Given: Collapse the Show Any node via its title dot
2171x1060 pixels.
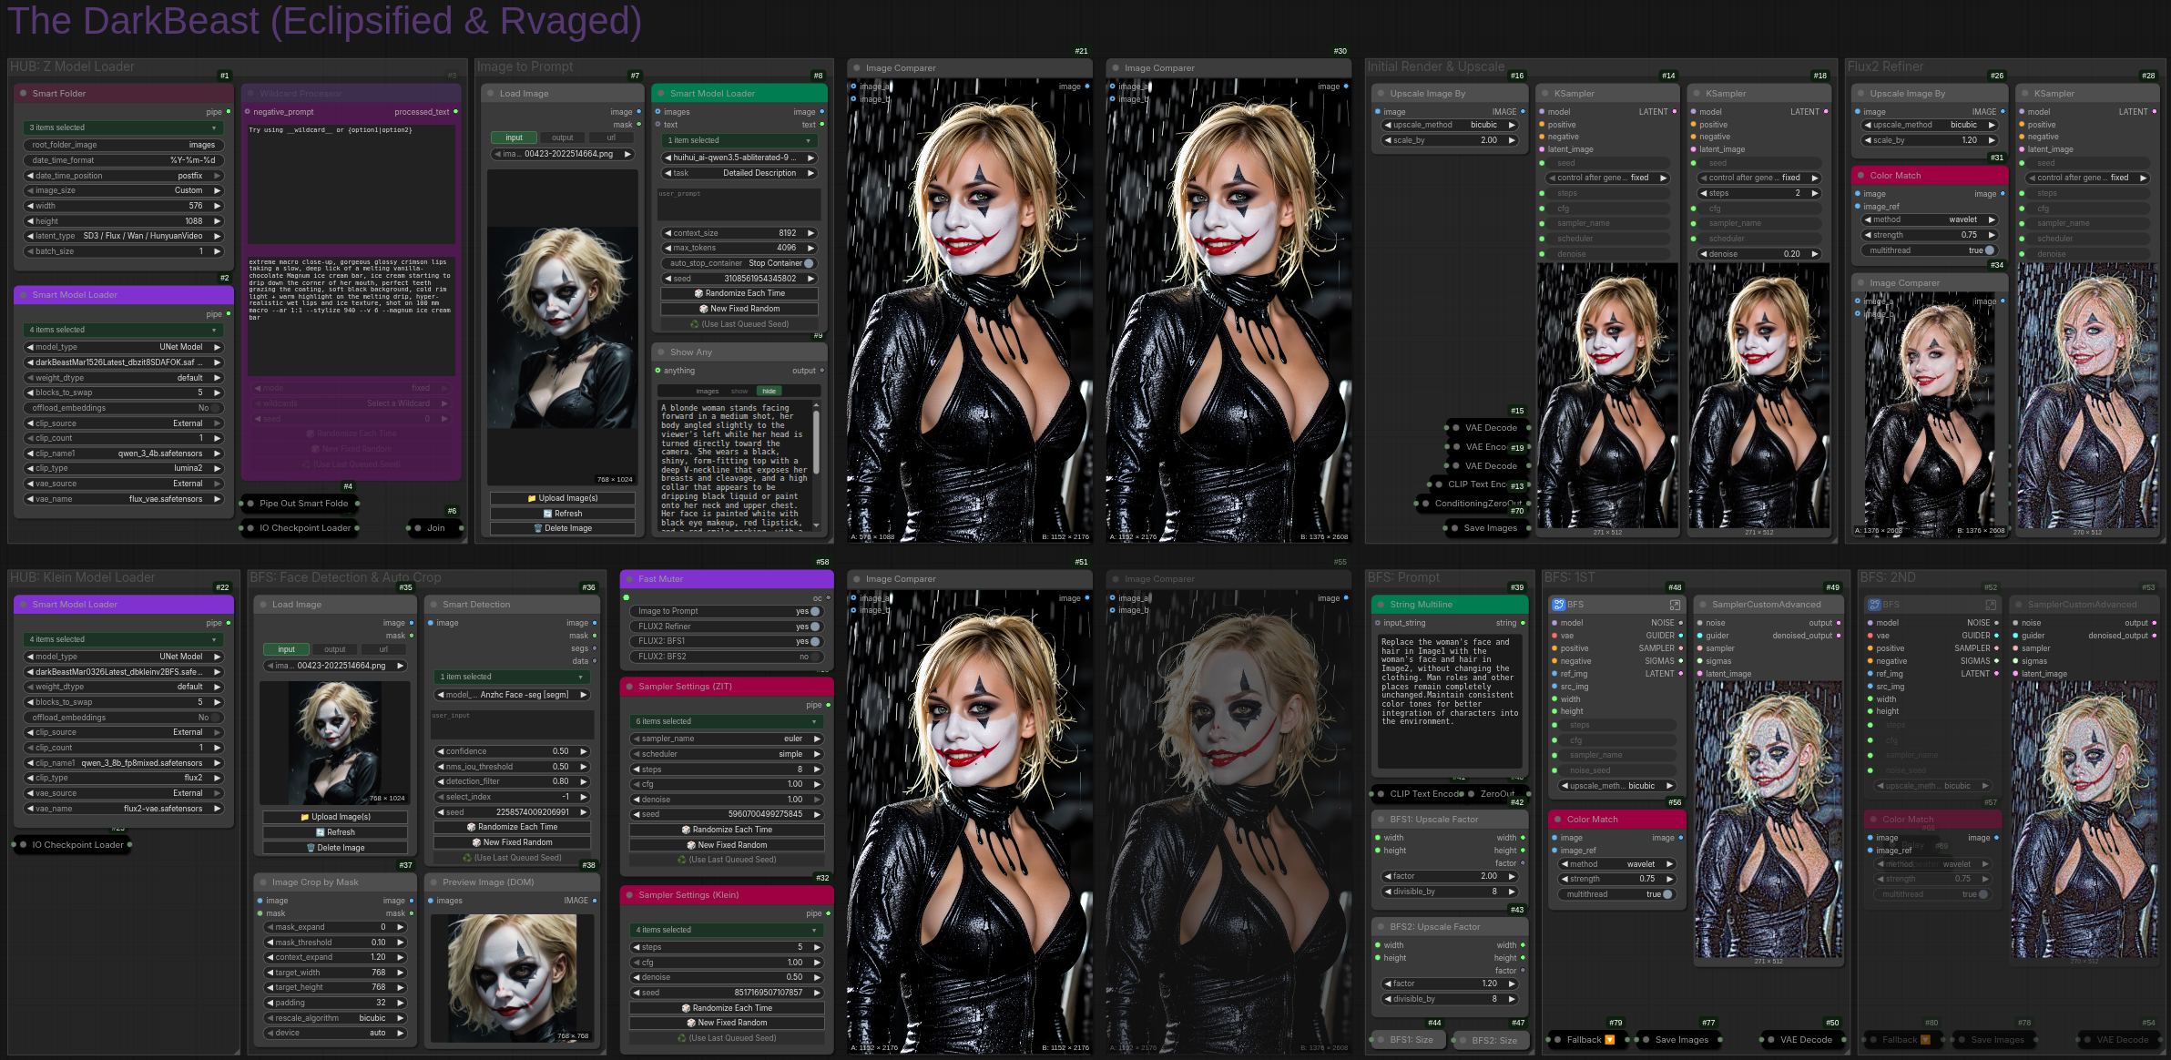Looking at the screenshot, I should click(660, 352).
